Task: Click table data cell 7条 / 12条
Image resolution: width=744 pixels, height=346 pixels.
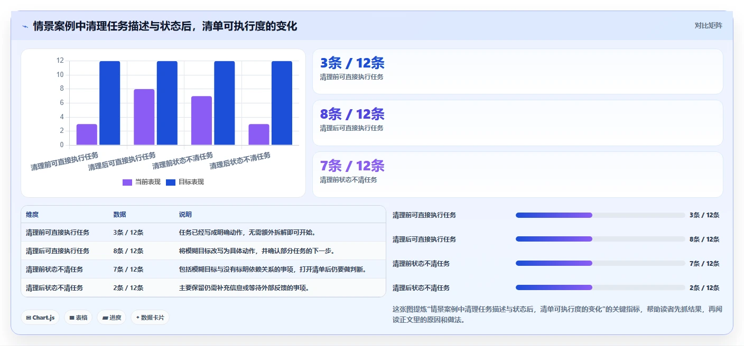Action: (128, 270)
